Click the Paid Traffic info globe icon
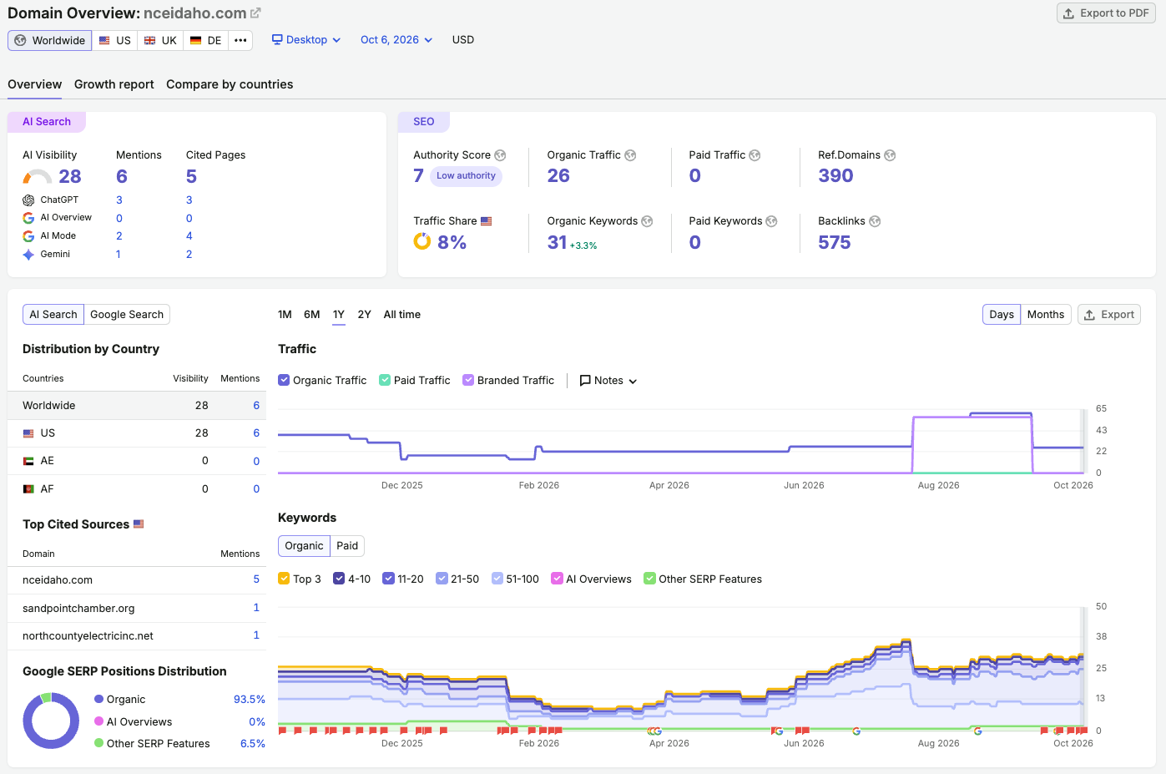This screenshot has height=774, width=1166. [755, 155]
